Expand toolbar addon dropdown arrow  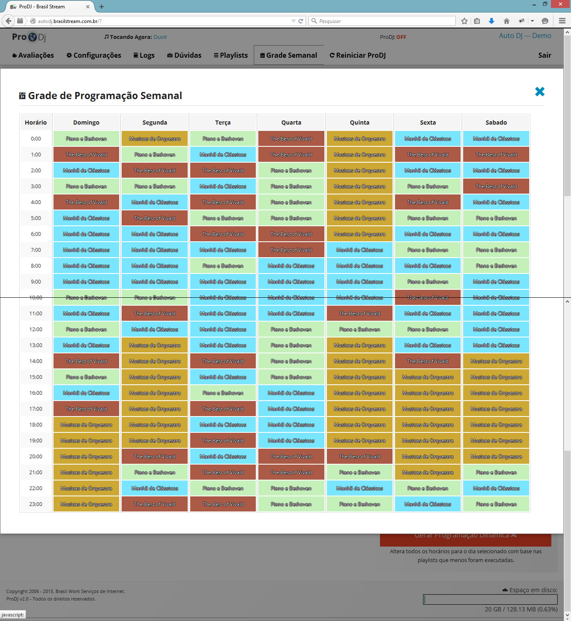pos(532,21)
